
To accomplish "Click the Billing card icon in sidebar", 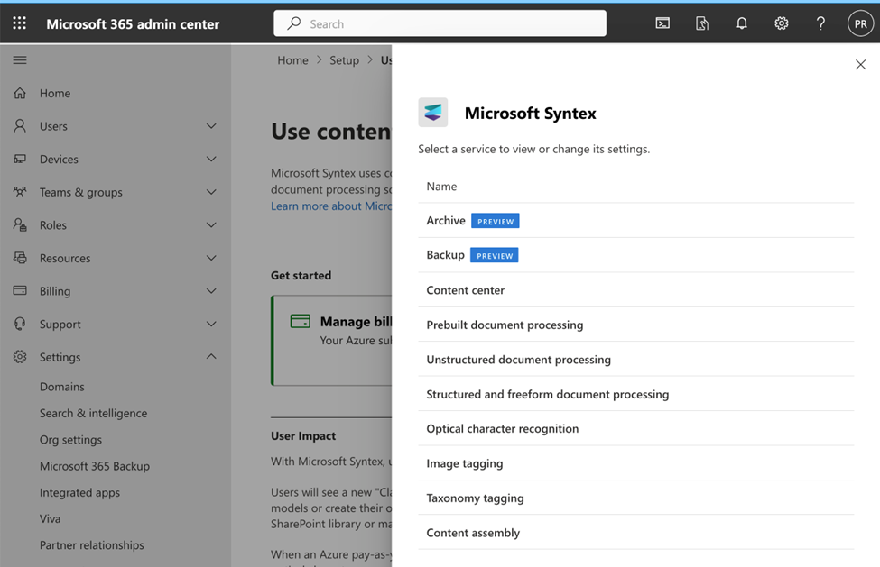I will (x=20, y=291).
